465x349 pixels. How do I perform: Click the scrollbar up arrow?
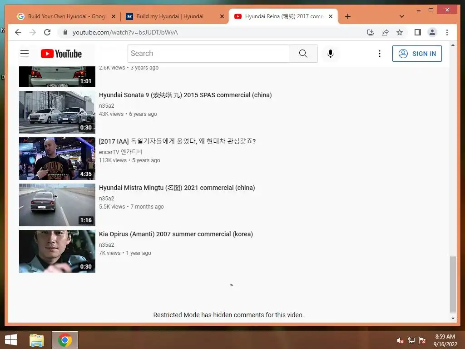pyautogui.click(x=453, y=45)
